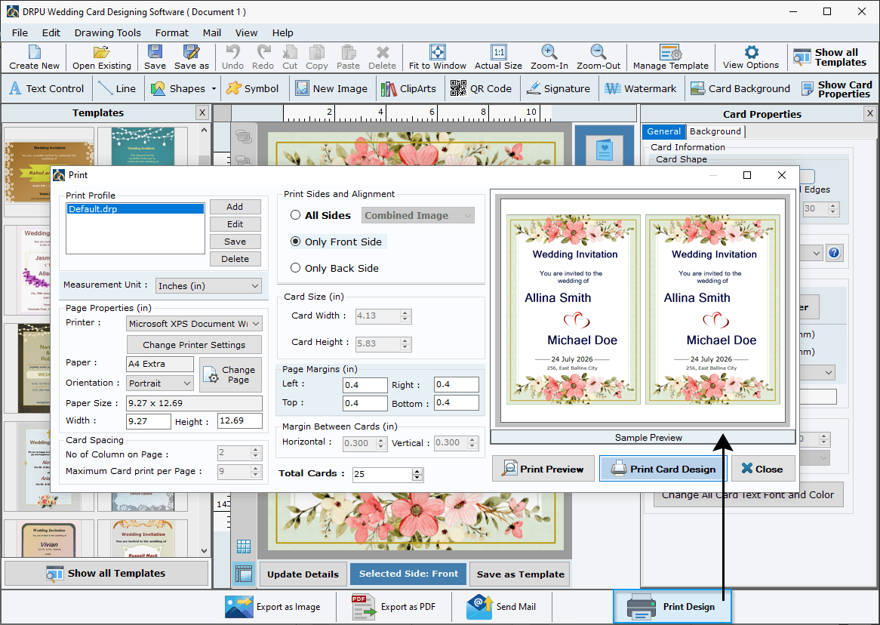This screenshot has height=625, width=880.
Task: Close the Templates panel
Action: click(202, 112)
